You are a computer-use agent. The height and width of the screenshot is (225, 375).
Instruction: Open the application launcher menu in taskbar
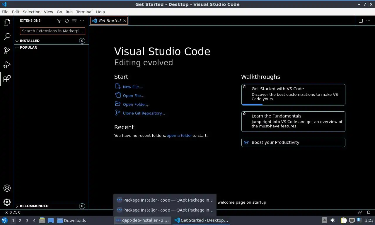tap(5, 220)
